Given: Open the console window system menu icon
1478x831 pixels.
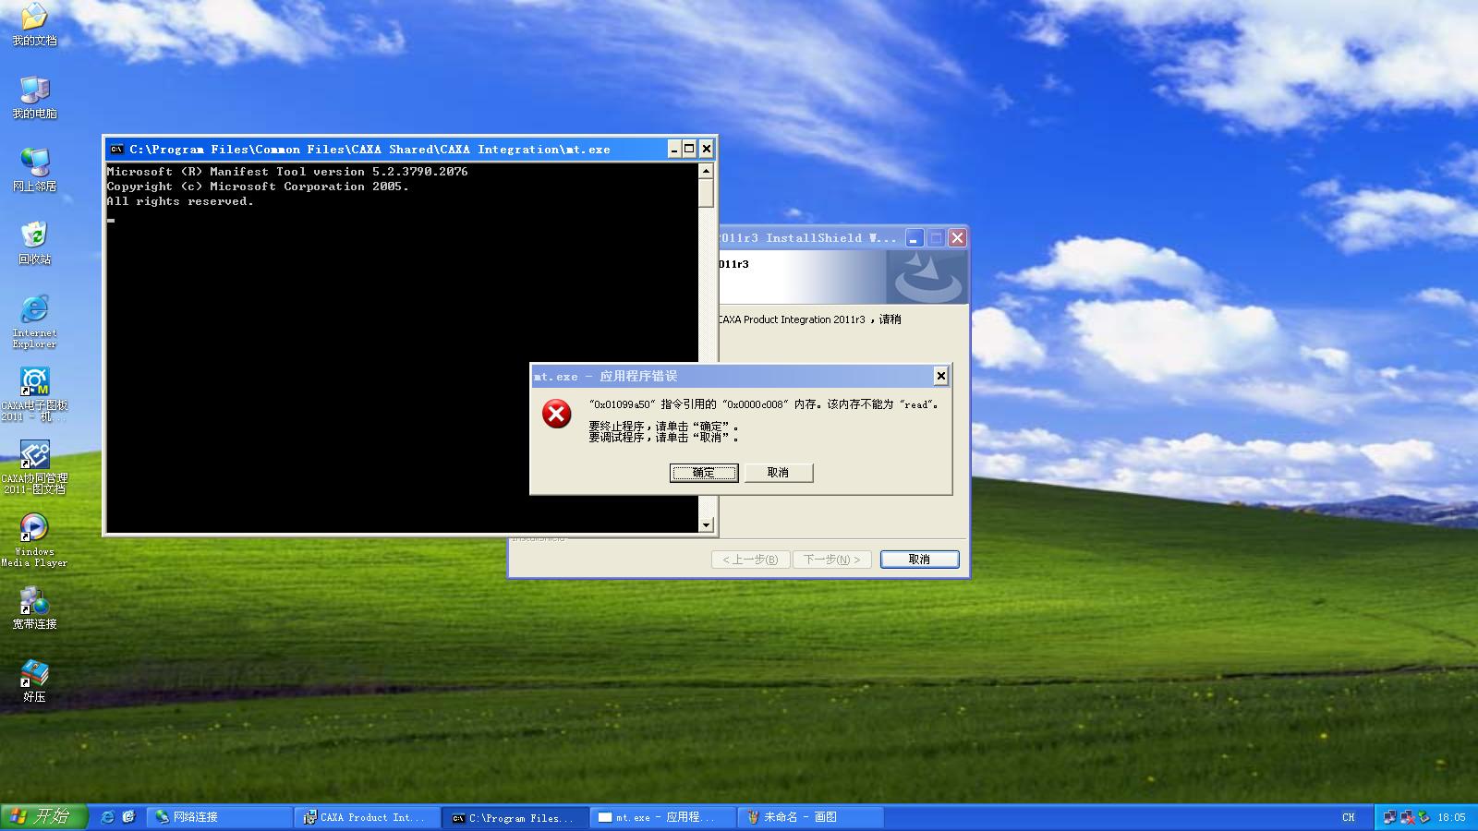Looking at the screenshot, I should [116, 149].
